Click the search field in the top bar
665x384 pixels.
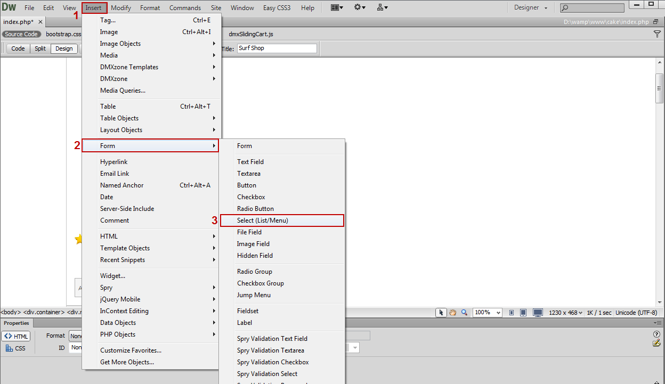592,8
